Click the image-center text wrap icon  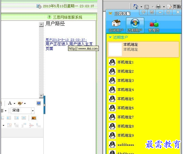point(24,118)
